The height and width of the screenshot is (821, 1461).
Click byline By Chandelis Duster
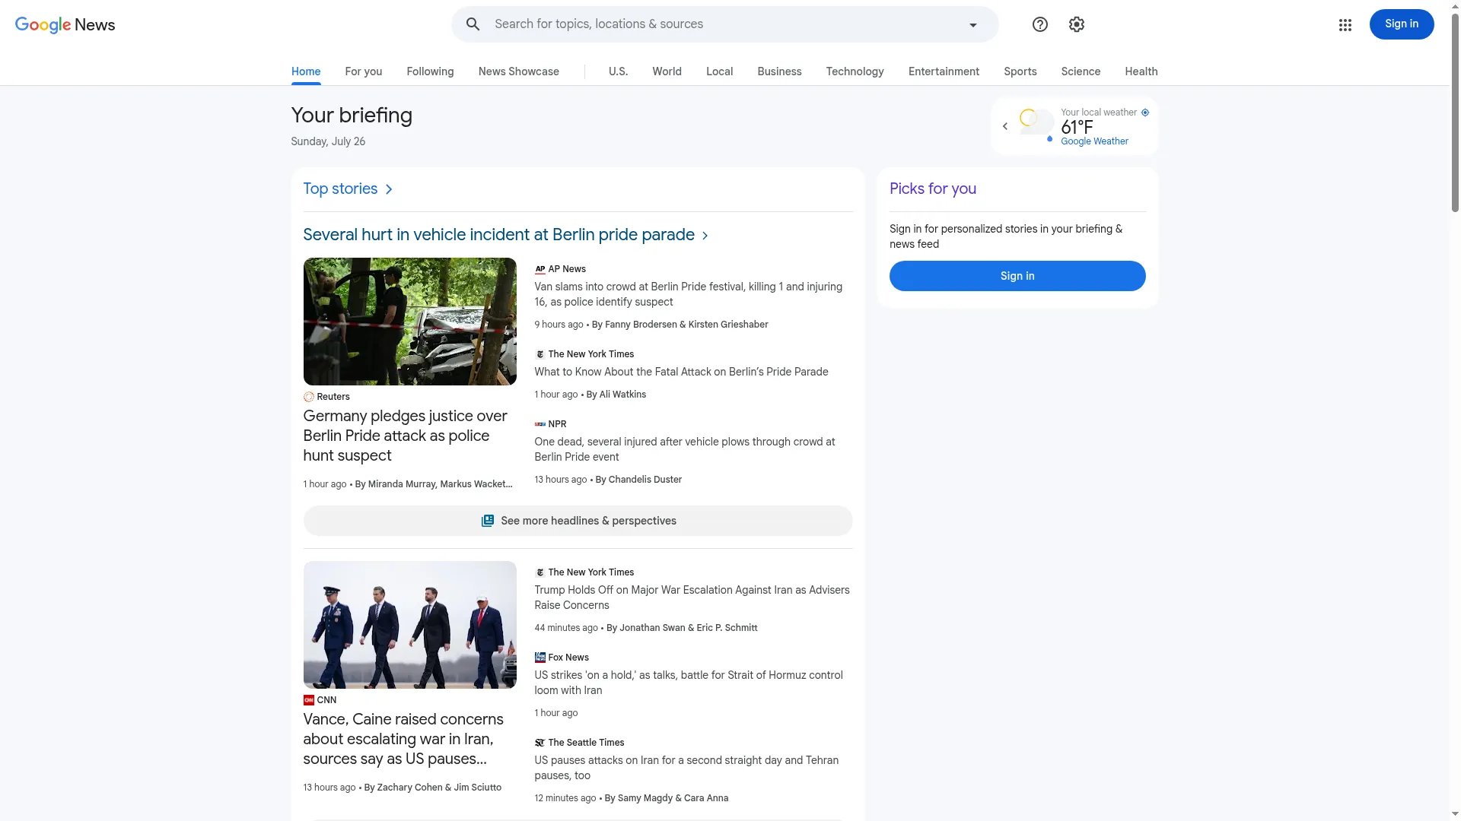point(638,480)
